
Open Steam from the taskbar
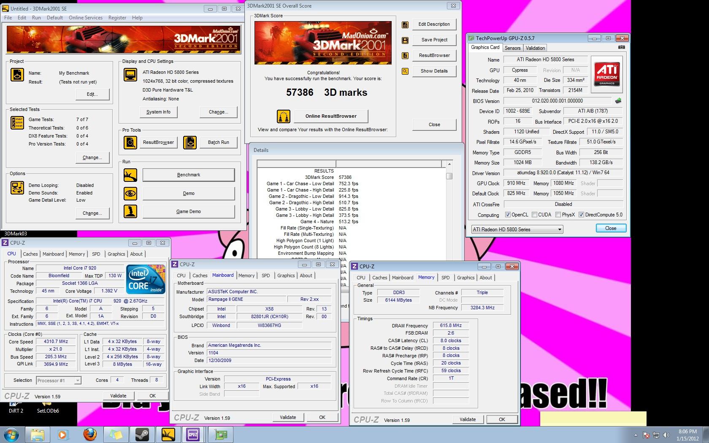click(x=142, y=435)
